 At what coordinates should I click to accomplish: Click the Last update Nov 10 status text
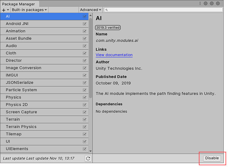tap(39, 158)
